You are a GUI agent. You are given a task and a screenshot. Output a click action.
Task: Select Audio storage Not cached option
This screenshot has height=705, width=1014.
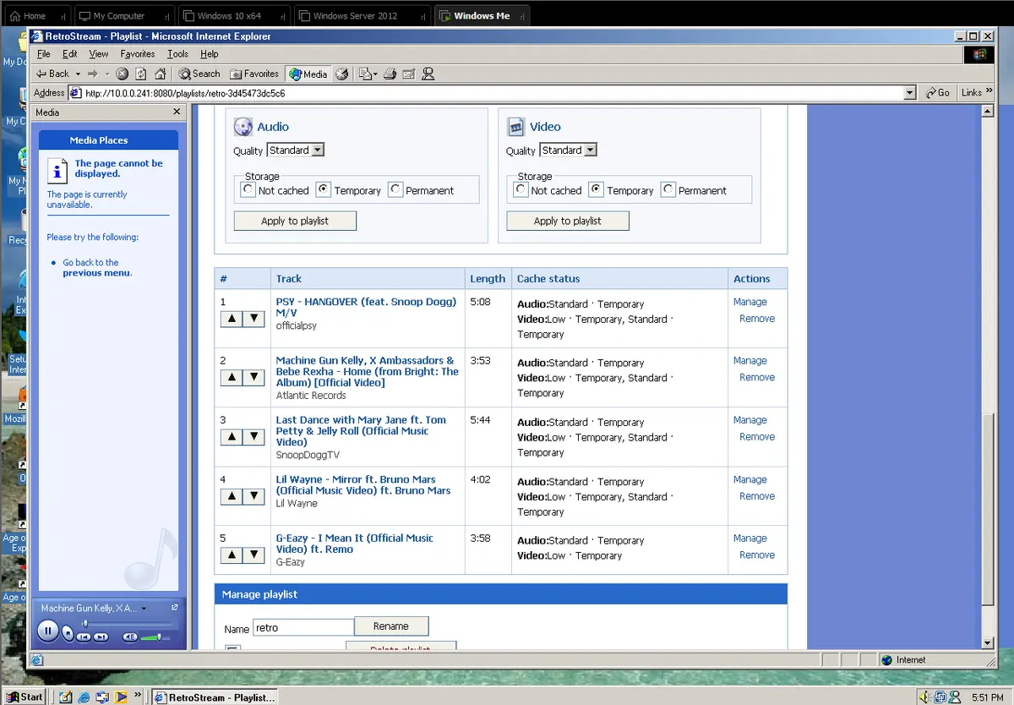click(248, 190)
